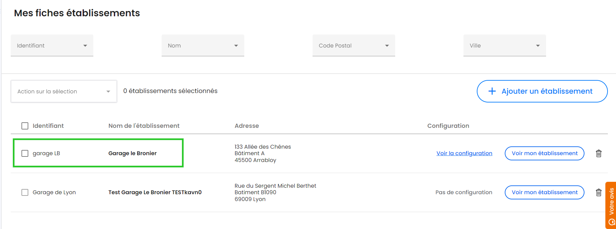Image resolution: width=616 pixels, height=229 pixels.
Task: Click Voir mon établissement for Test Garage Le Bronier
Action: (x=544, y=192)
